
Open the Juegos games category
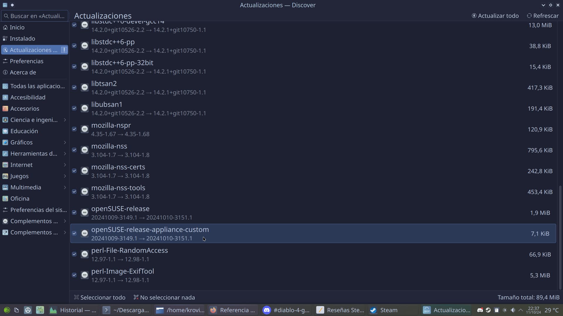click(19, 176)
